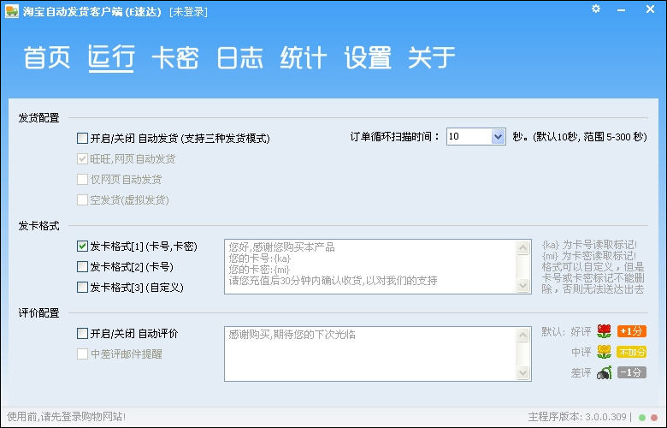This screenshot has height=428, width=667.
Task: Click the {ka} 为卡号读取标记 hint text
Action: pos(589,245)
